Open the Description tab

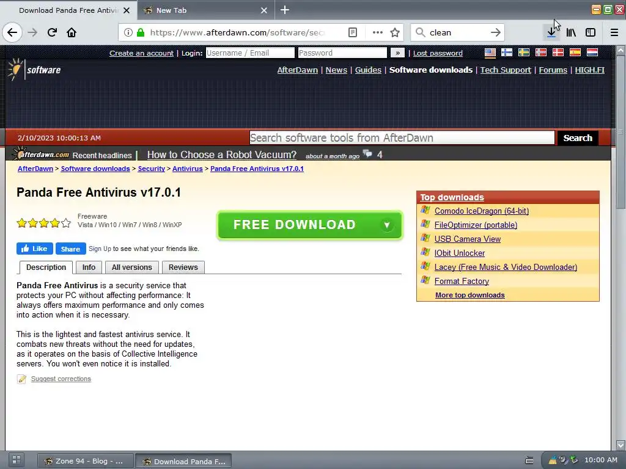tap(46, 267)
